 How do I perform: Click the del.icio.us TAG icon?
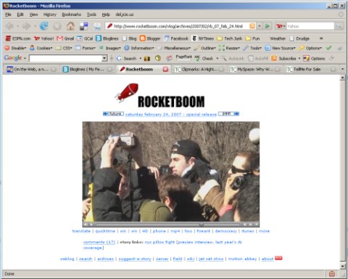click(x=97, y=26)
